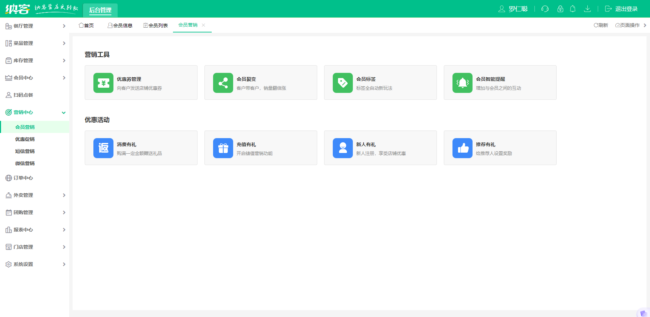The width and height of the screenshot is (650, 317).
Task: Switch to the 会员列表 tab
Action: click(x=155, y=26)
